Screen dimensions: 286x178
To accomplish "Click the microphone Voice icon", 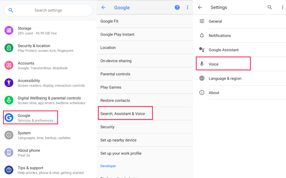I will point(202,64).
